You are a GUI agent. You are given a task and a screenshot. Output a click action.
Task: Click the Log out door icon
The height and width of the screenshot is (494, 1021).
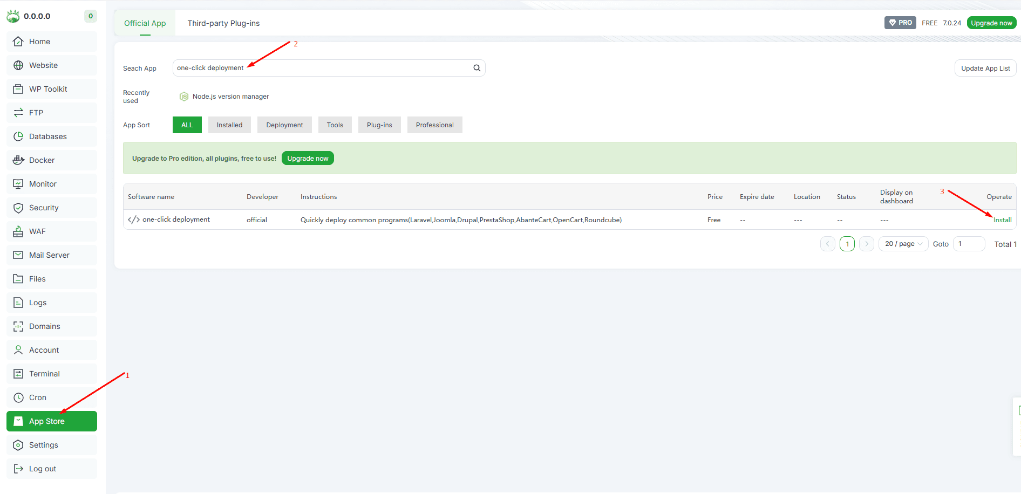coord(18,469)
